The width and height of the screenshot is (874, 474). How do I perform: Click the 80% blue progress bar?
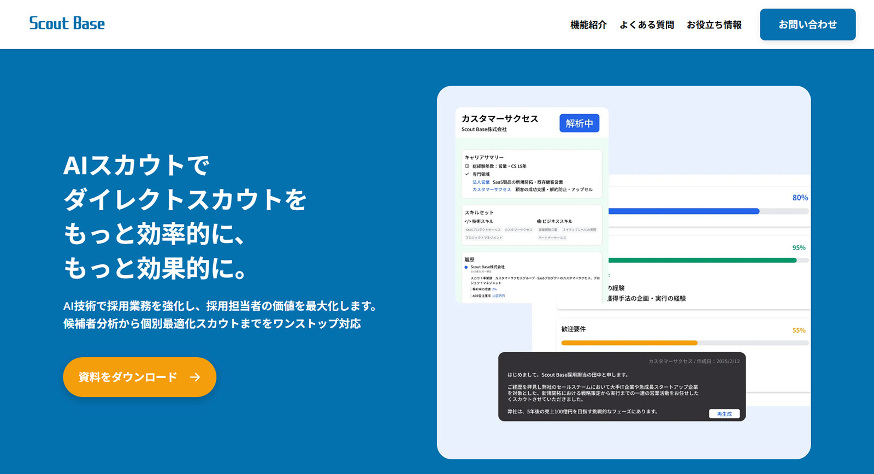pyautogui.click(x=708, y=211)
